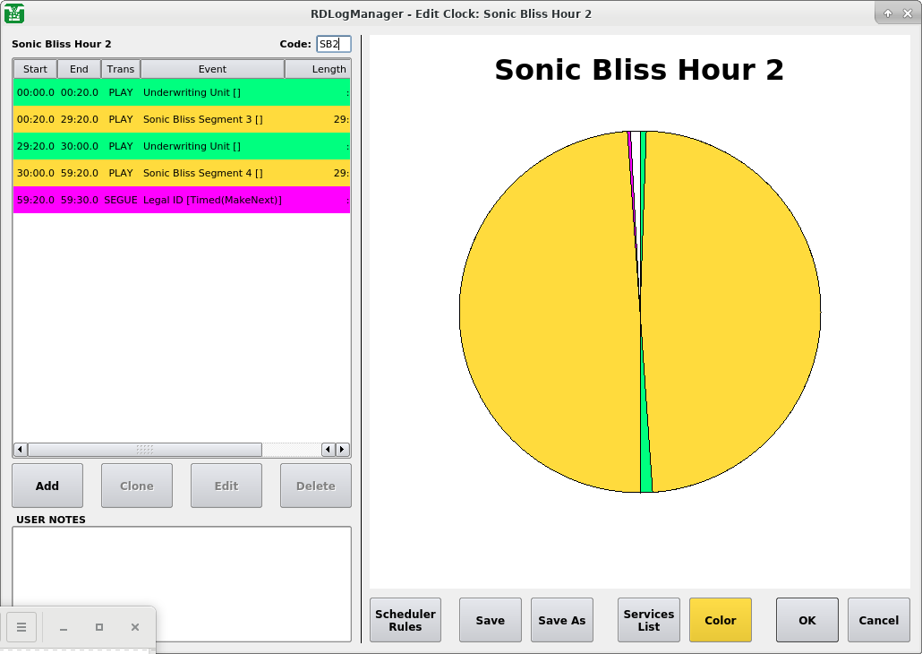Sort events by the Start column header

(x=35, y=69)
